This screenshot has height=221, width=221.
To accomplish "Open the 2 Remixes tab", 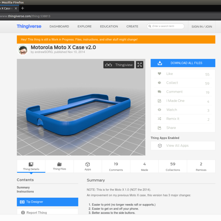I will pos(201,166).
